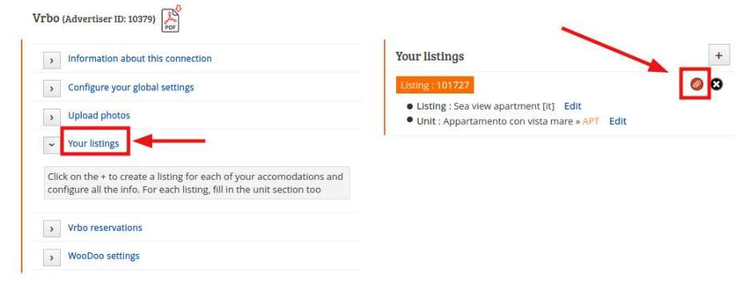Expand the WooDoo settings chevron
Viewport: 752px width, 298px height.
click(52, 257)
